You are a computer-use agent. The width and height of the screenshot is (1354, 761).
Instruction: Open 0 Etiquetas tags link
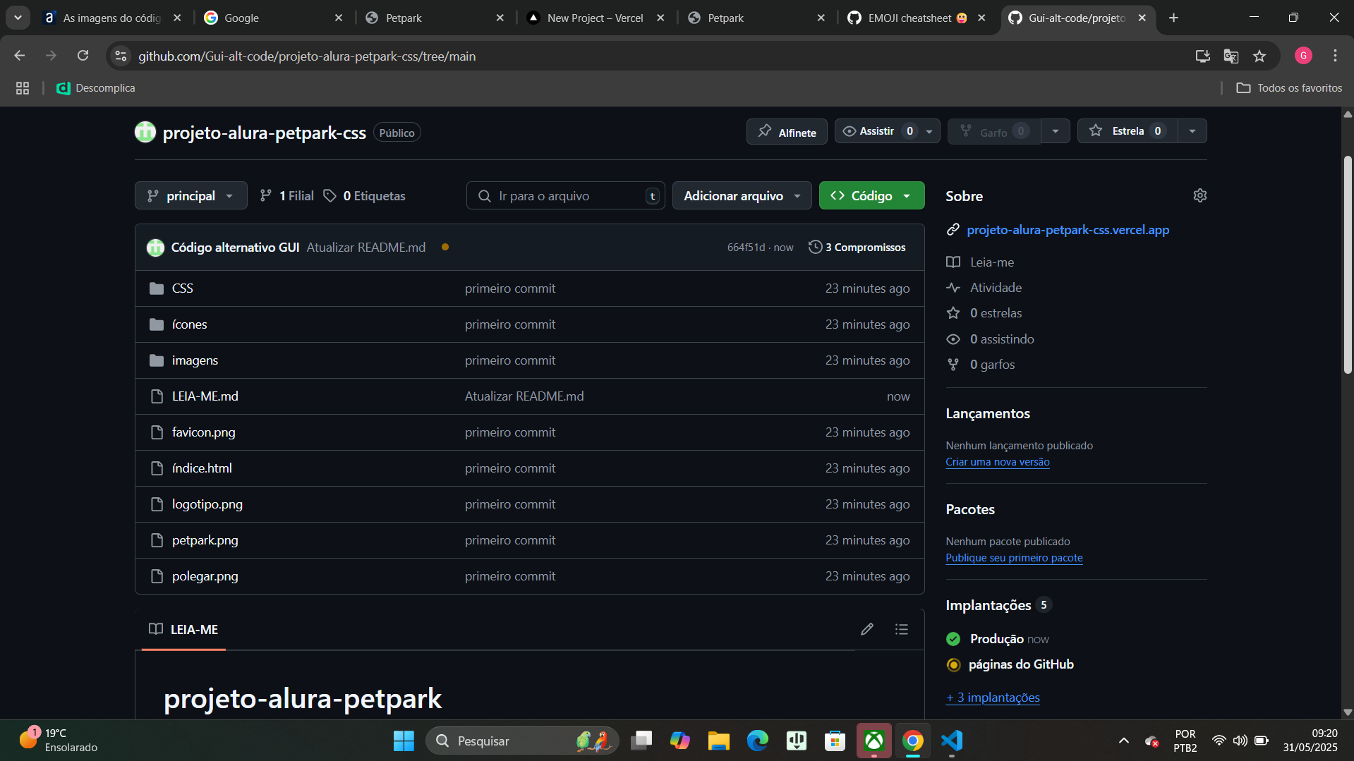pos(365,195)
